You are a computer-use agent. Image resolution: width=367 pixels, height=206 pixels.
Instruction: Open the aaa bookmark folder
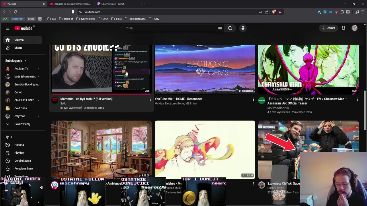click(52, 19)
